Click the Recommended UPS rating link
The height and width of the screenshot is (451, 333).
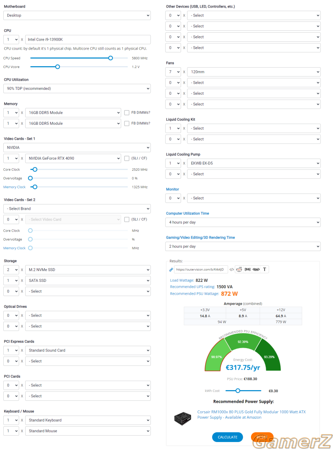coord(192,287)
